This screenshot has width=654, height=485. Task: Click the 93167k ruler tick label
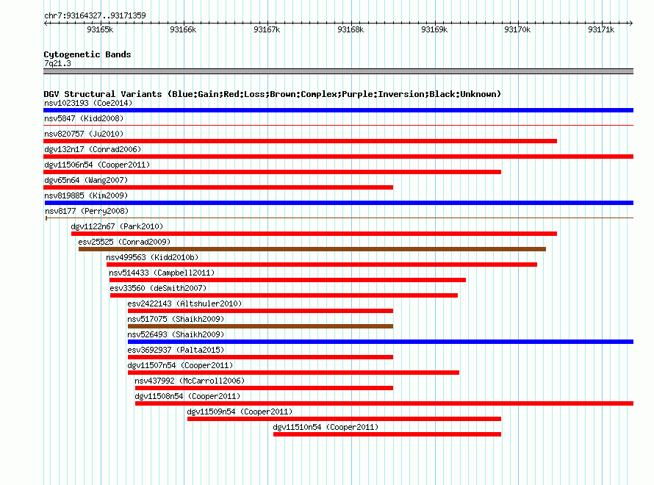tap(267, 29)
